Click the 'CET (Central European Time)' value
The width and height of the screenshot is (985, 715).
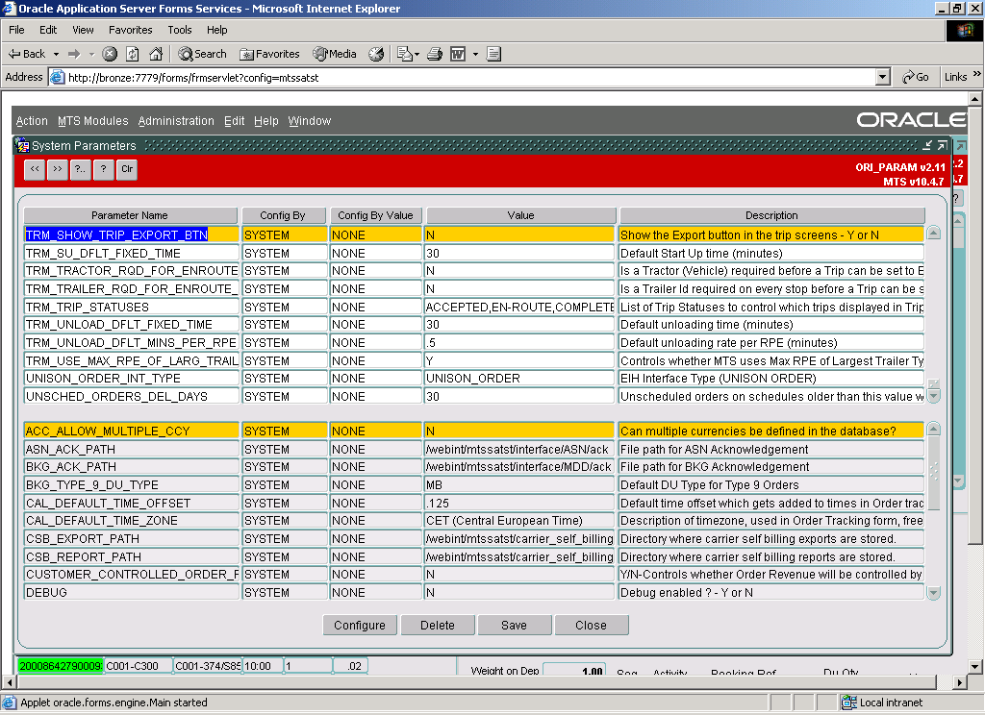(x=518, y=521)
